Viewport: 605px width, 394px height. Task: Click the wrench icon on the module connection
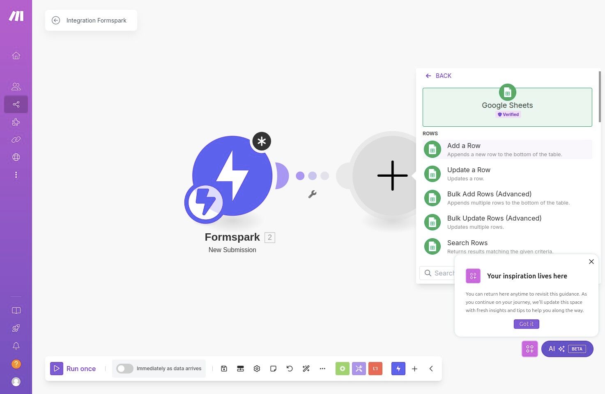coord(313,194)
